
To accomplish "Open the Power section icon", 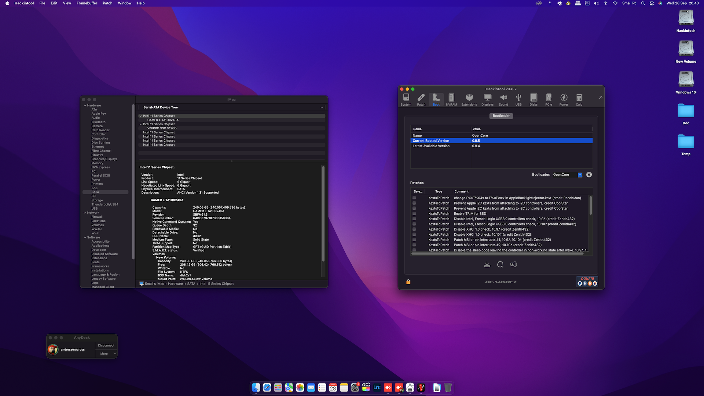I will point(564,99).
